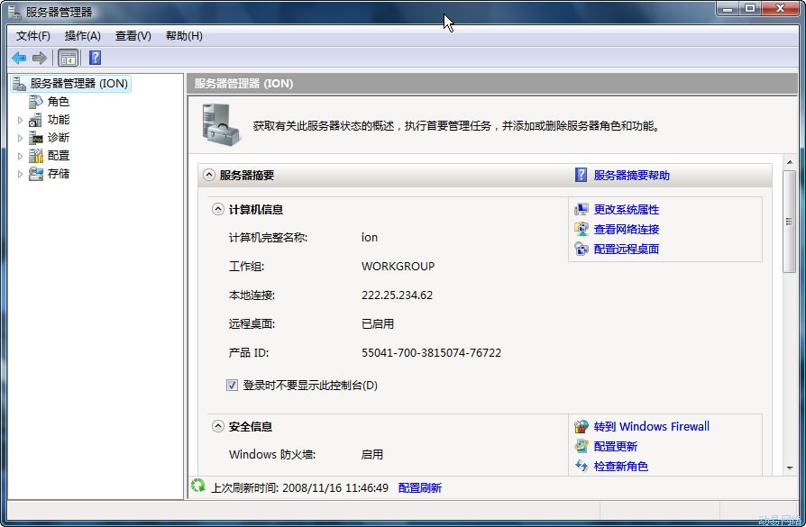Viewport: 806px width, 527px height.
Task: Click the Forward arrow toolbar icon
Action: click(39, 59)
